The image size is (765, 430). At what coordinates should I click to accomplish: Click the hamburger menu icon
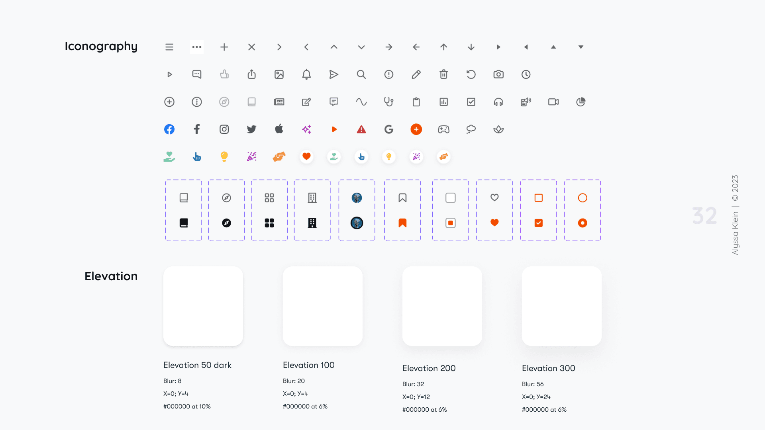point(169,47)
